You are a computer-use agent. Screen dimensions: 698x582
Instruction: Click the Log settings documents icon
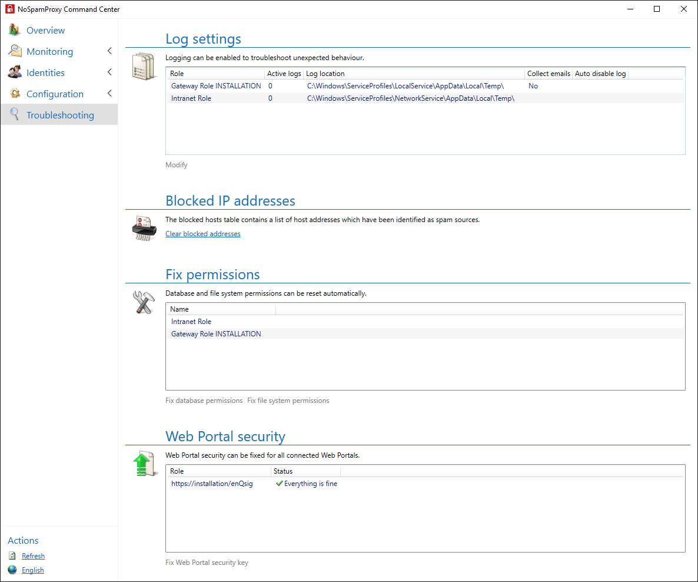(x=144, y=66)
